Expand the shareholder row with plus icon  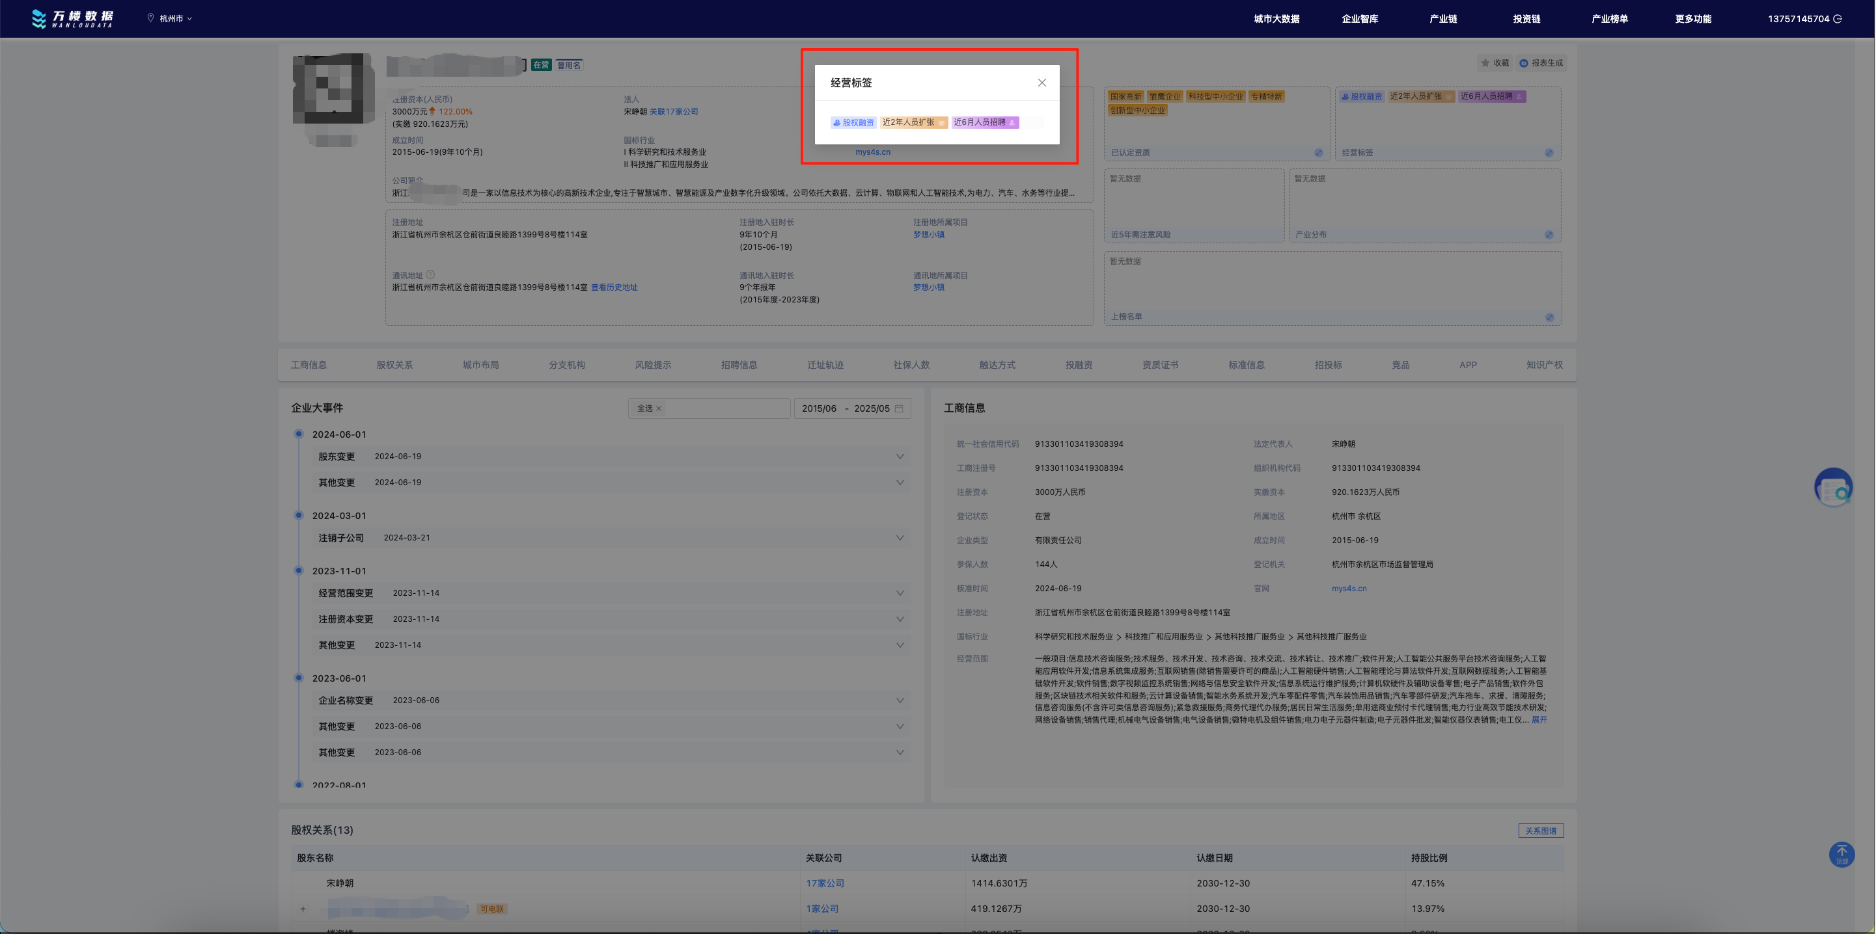(303, 909)
